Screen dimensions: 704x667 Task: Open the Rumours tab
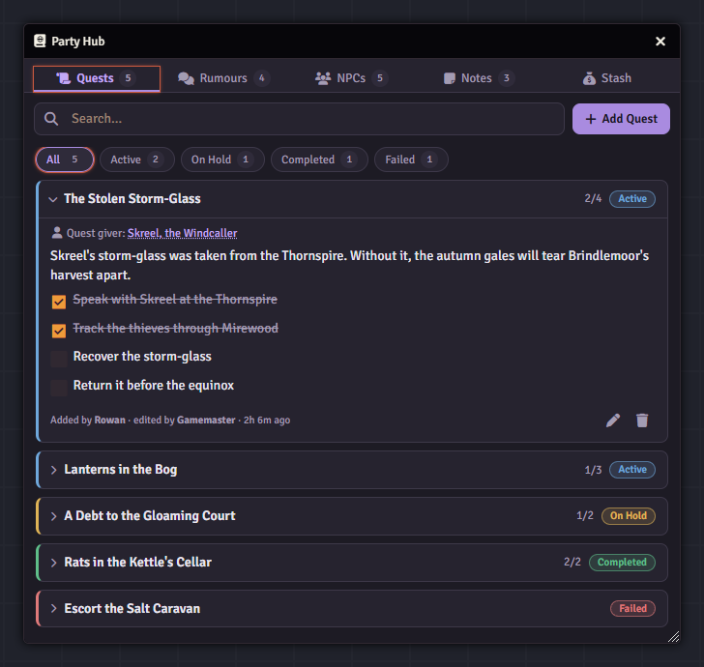tap(223, 78)
